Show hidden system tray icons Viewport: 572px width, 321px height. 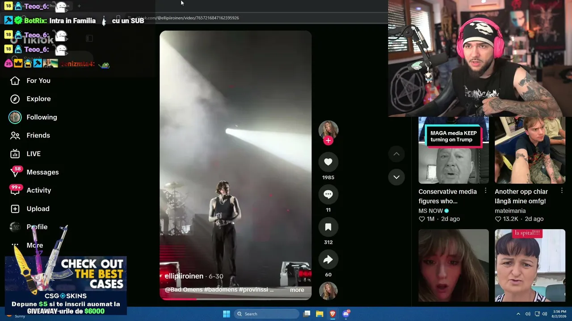click(x=518, y=314)
